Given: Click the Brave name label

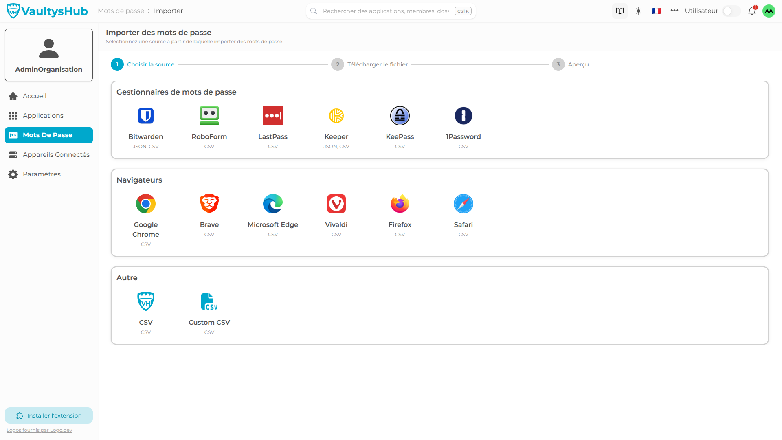Looking at the screenshot, I should (x=209, y=225).
